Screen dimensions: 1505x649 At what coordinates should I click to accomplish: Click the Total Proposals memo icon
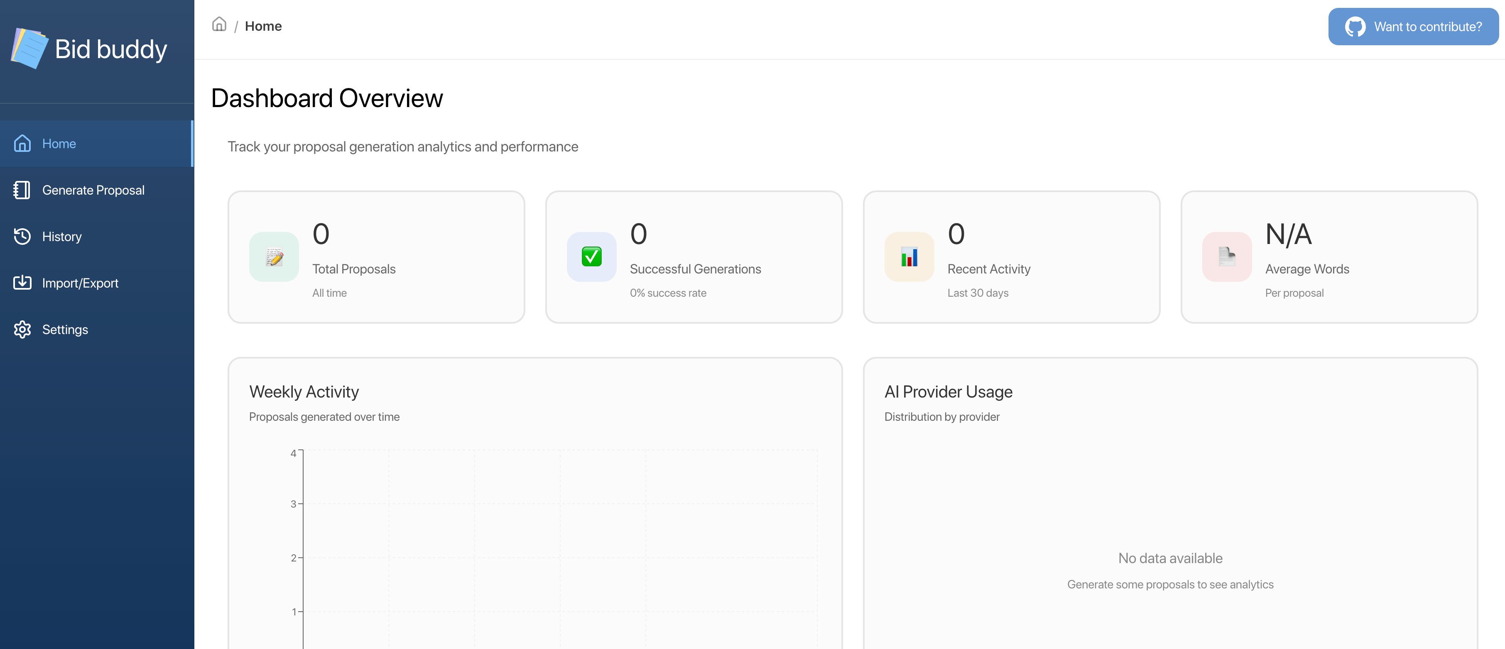(274, 257)
